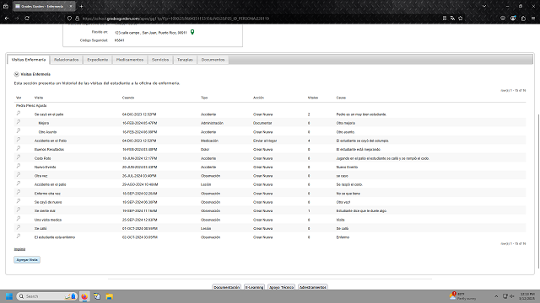Click the page vertical scrollbar
Viewport: 540px width, 303px height.
537,191
